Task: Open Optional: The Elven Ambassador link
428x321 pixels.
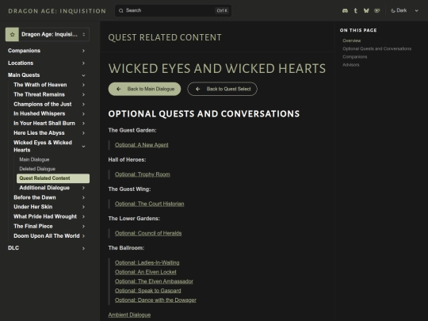Action: (154, 281)
